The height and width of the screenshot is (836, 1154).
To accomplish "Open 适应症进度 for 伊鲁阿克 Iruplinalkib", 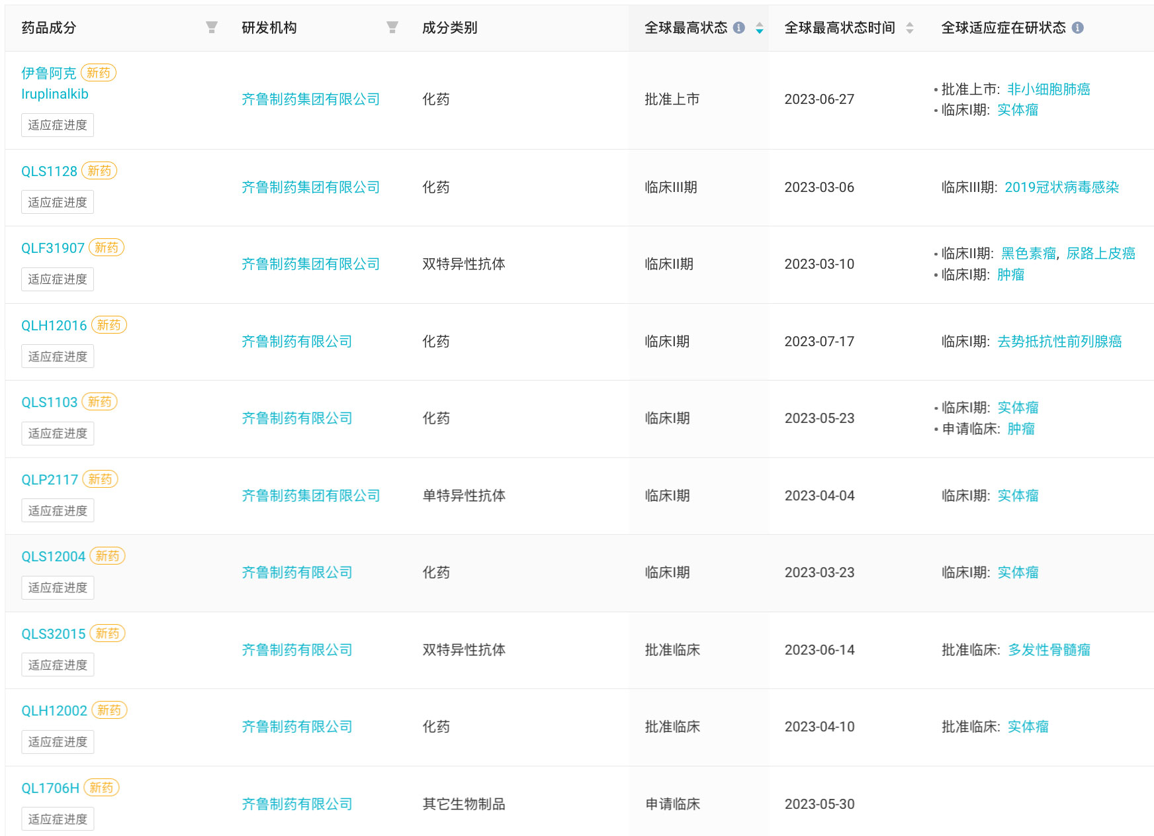I will [x=58, y=125].
